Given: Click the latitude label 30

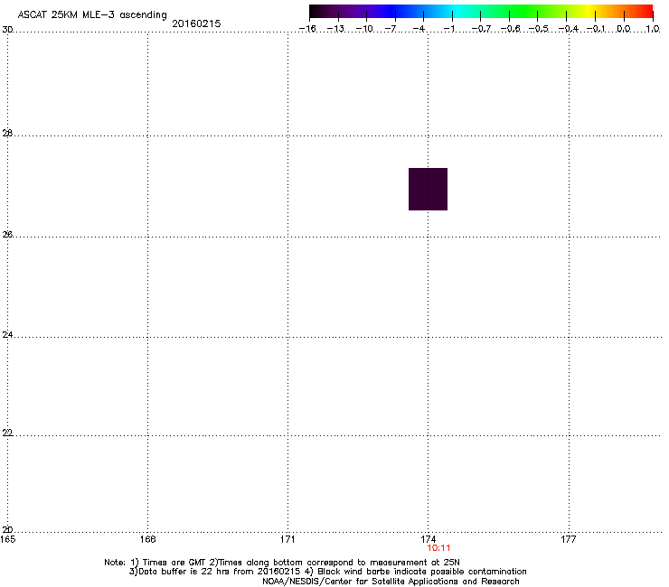Looking at the screenshot, I should [x=7, y=30].
